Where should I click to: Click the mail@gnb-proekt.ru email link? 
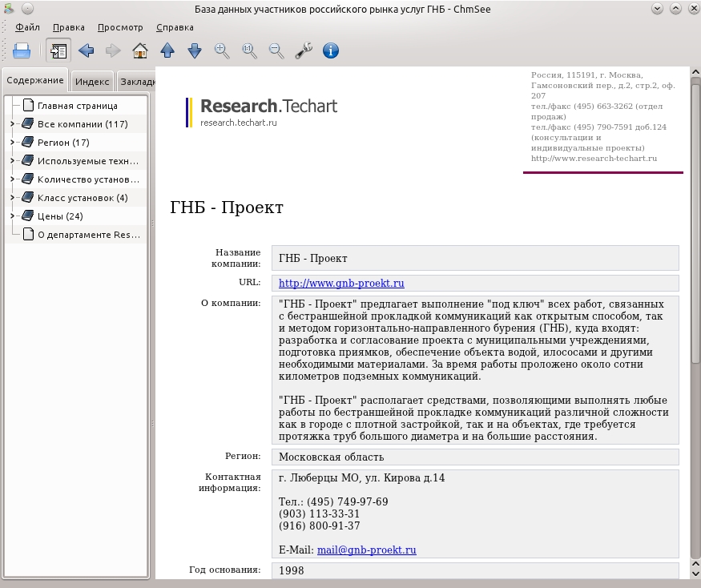[x=367, y=550]
